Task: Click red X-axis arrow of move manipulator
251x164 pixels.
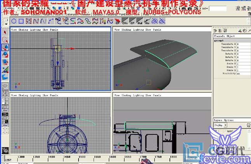Action: pyautogui.click(x=72, y=48)
